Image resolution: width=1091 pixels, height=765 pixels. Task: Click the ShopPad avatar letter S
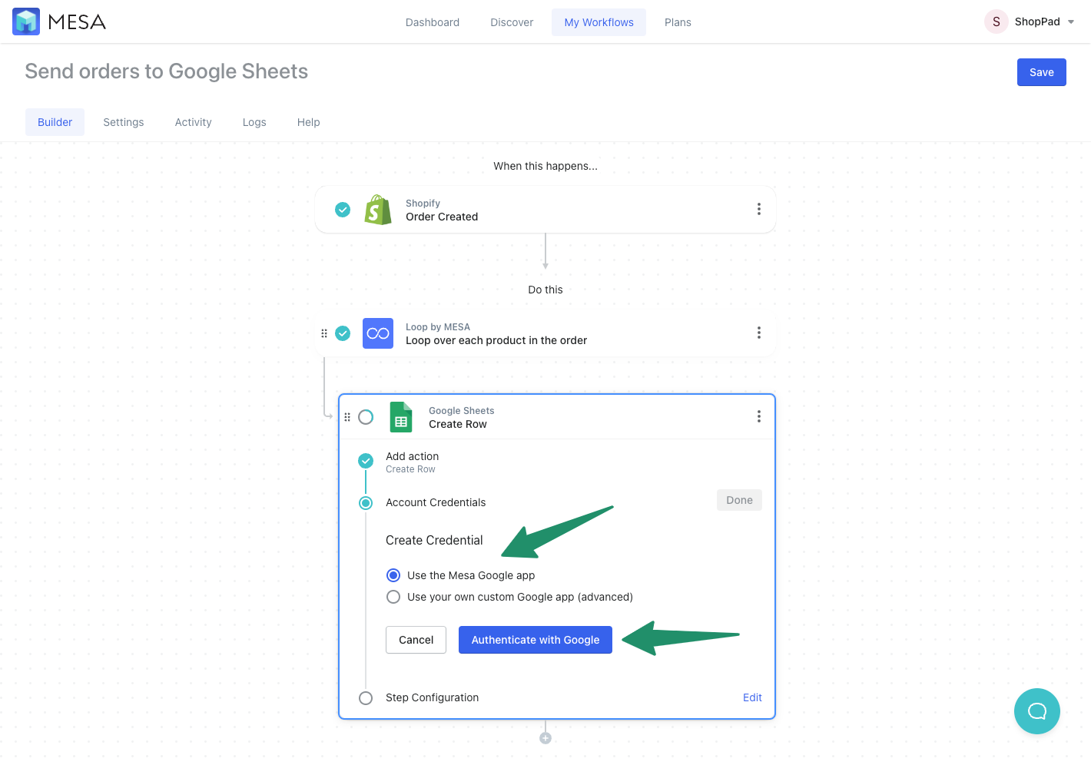coord(996,22)
